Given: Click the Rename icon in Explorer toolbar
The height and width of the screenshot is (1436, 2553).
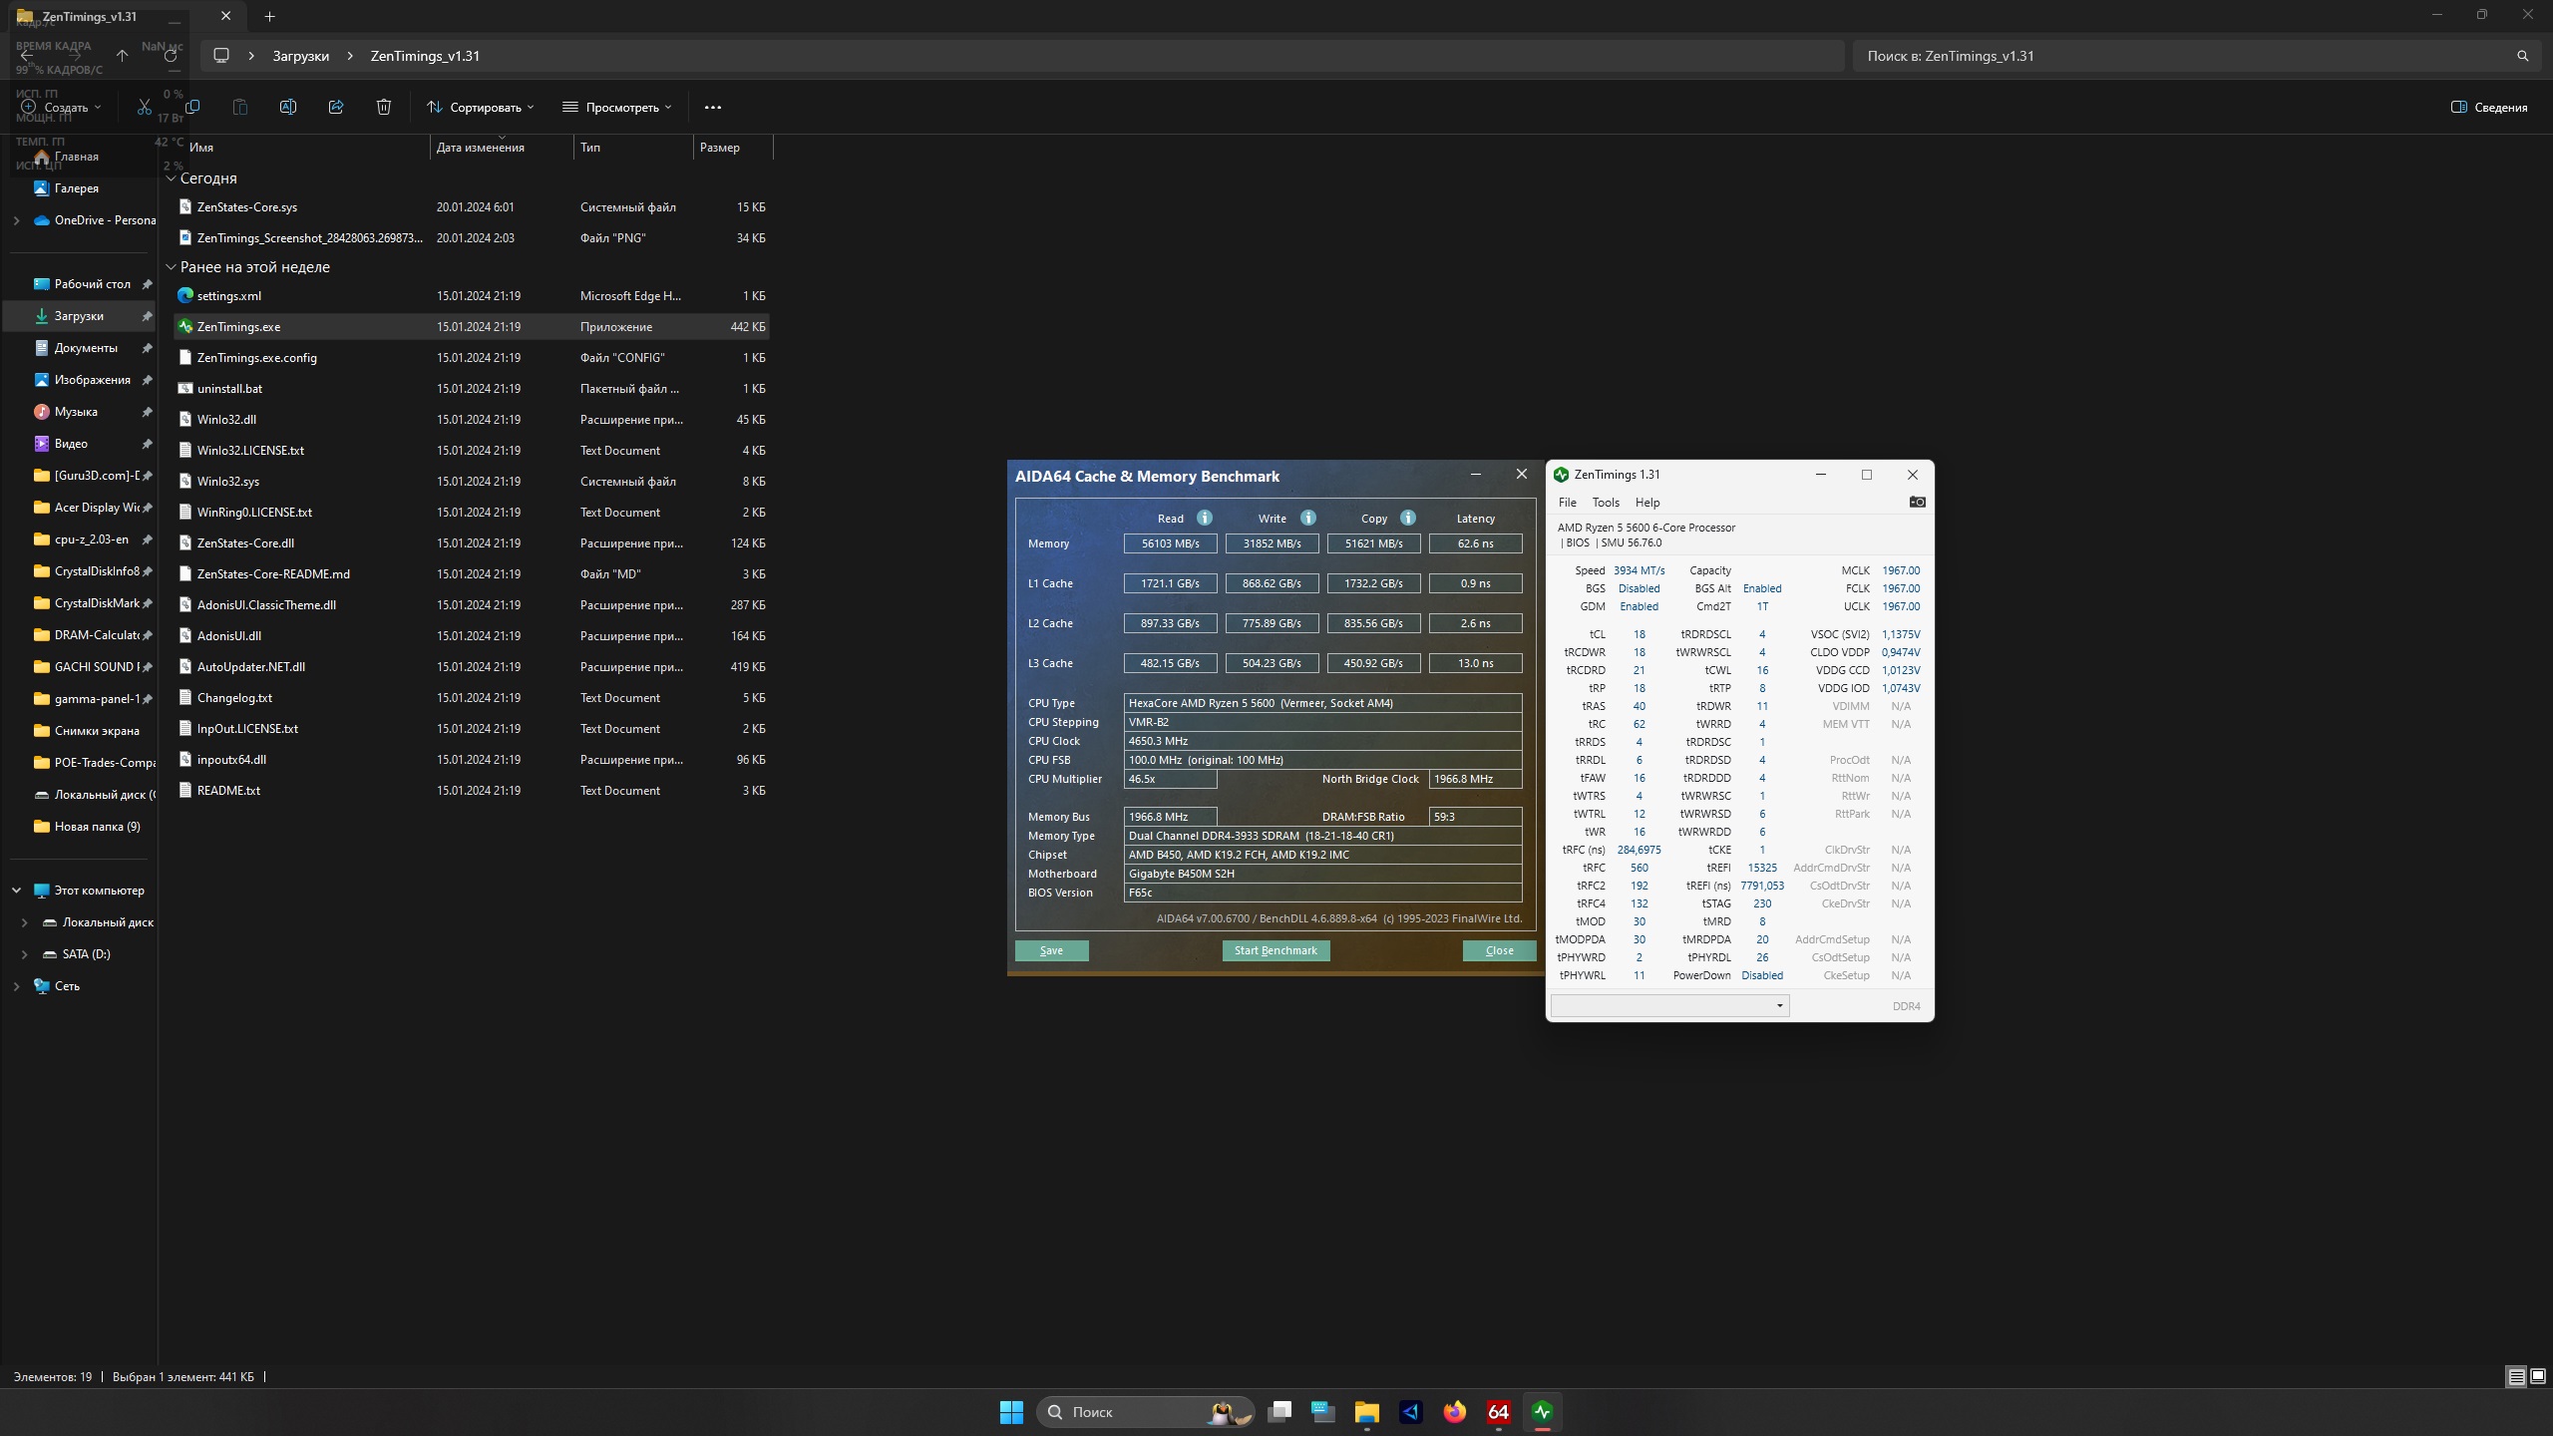Looking at the screenshot, I should point(288,107).
